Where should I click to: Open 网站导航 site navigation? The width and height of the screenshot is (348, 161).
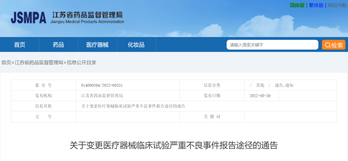coord(337,5)
